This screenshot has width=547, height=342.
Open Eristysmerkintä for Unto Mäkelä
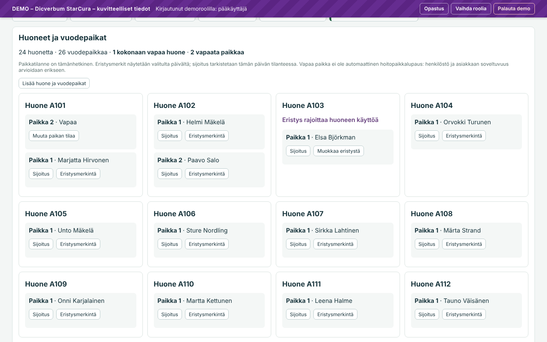click(x=78, y=244)
